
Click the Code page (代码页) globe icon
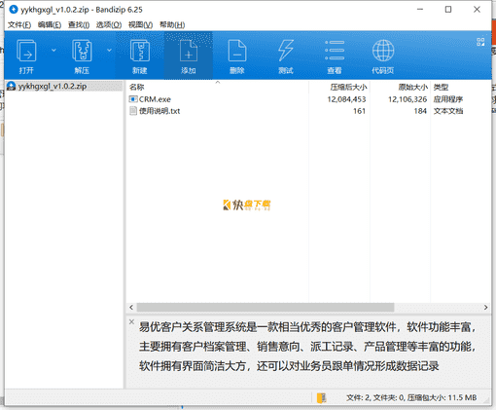pos(383,51)
